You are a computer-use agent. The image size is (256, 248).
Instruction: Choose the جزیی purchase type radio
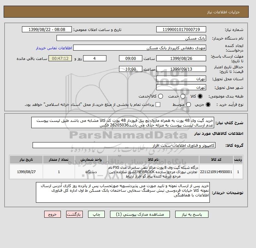[x=208, y=105]
